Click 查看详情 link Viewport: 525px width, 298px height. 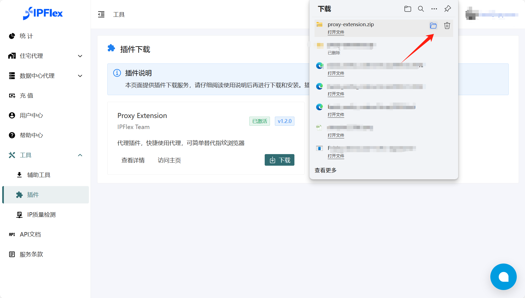pyautogui.click(x=133, y=160)
